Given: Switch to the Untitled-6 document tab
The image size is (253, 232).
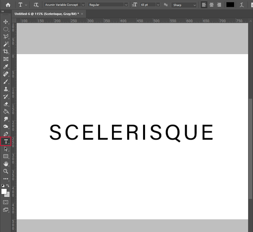Looking at the screenshot, I should pyautogui.click(x=47, y=14).
